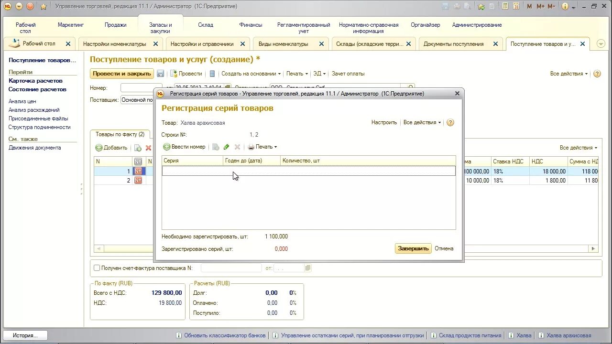Click green Добавить plus icon in goods table
Viewport: 612px width, 344px height.
[x=111, y=148]
